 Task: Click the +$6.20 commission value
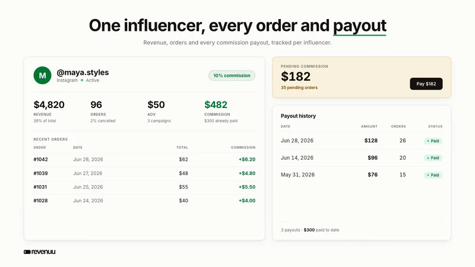pos(247,159)
